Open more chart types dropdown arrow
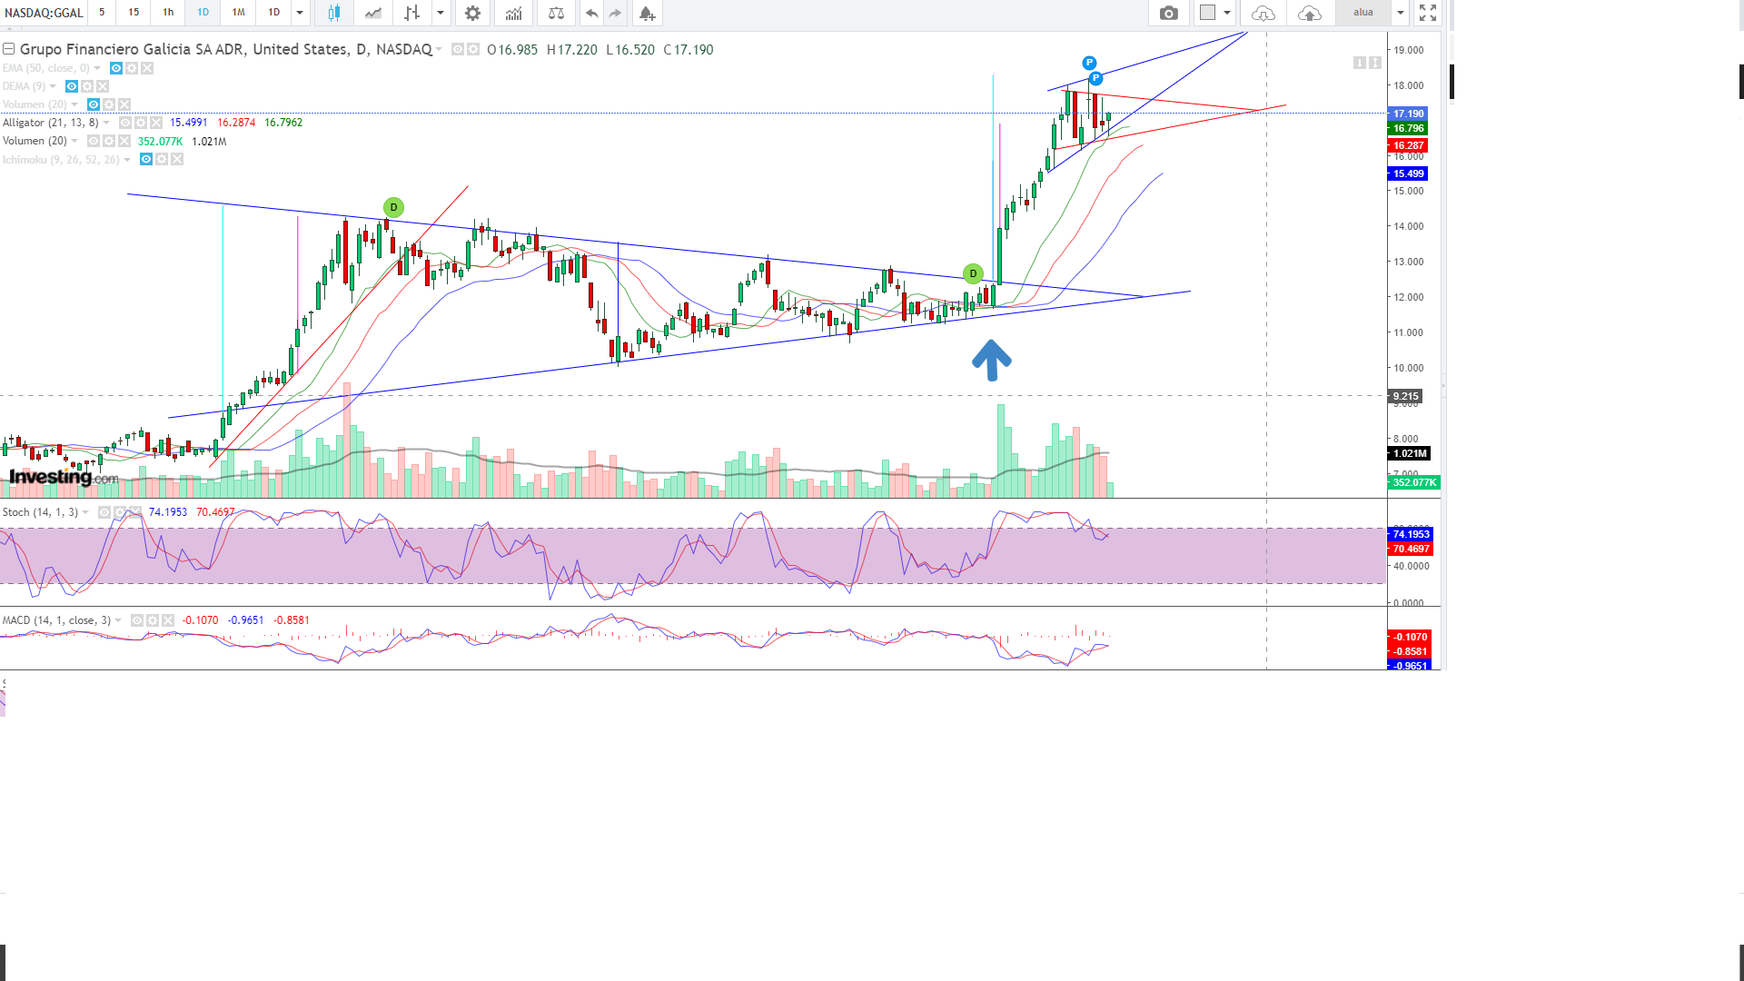This screenshot has width=1744, height=981. pos(441,13)
